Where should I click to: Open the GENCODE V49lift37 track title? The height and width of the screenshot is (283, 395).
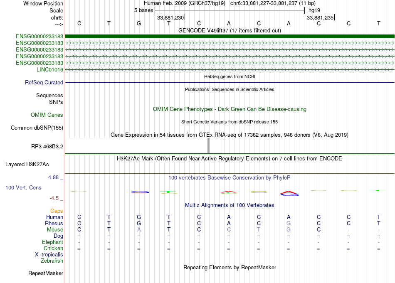(x=230, y=30)
